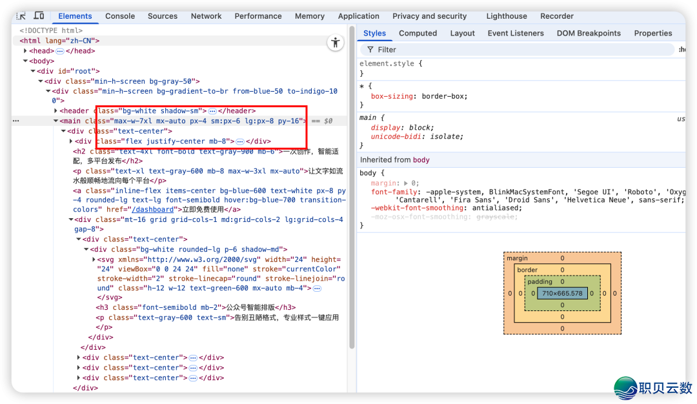Select the Computed sidebar tab
Viewport: 697px width, 404px height.
click(x=418, y=34)
